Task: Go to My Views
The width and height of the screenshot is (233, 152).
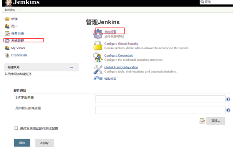Action: point(18,48)
